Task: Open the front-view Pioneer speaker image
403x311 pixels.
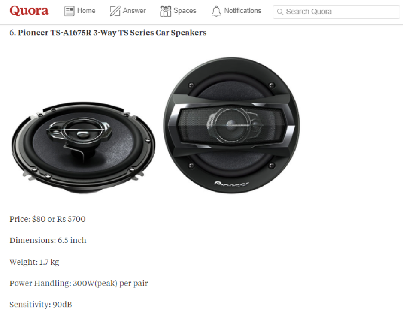Action: [231, 125]
